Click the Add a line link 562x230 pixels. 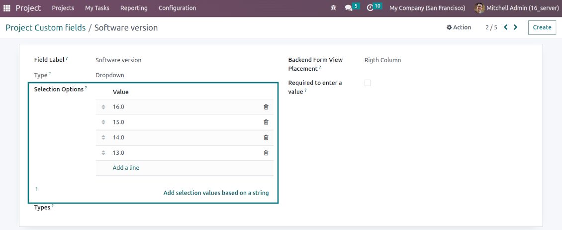coord(126,168)
